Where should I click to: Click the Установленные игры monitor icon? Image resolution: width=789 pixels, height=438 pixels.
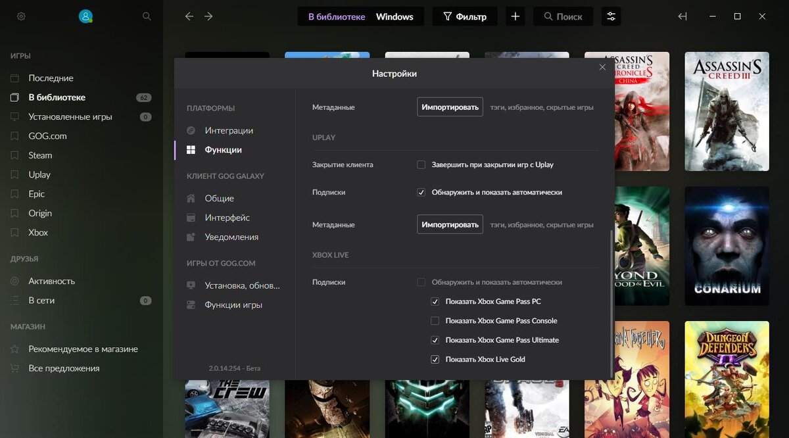tap(14, 116)
